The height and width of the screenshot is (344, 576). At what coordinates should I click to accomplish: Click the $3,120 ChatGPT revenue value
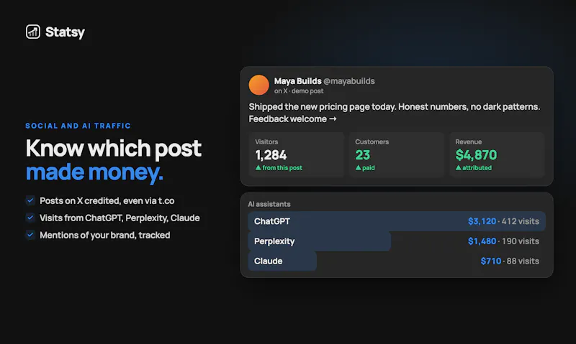tap(482, 221)
